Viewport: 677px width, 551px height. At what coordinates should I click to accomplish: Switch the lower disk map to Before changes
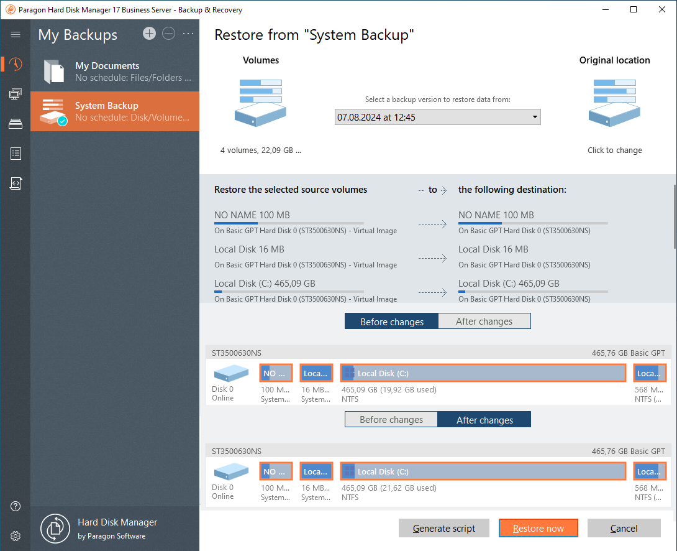pyautogui.click(x=391, y=419)
